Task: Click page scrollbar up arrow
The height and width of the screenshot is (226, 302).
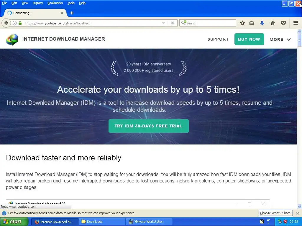Action: click(300, 31)
